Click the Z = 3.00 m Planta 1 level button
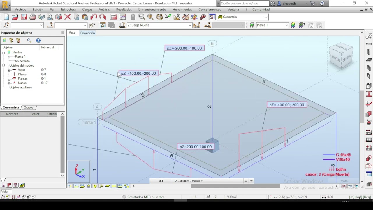Screen dimensions: 373x210 189,181
